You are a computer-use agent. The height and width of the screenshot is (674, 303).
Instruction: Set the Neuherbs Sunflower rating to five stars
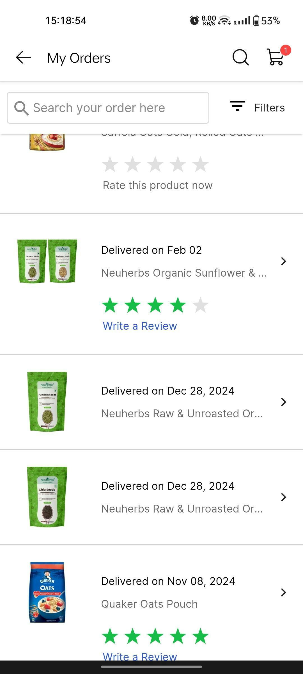200,305
